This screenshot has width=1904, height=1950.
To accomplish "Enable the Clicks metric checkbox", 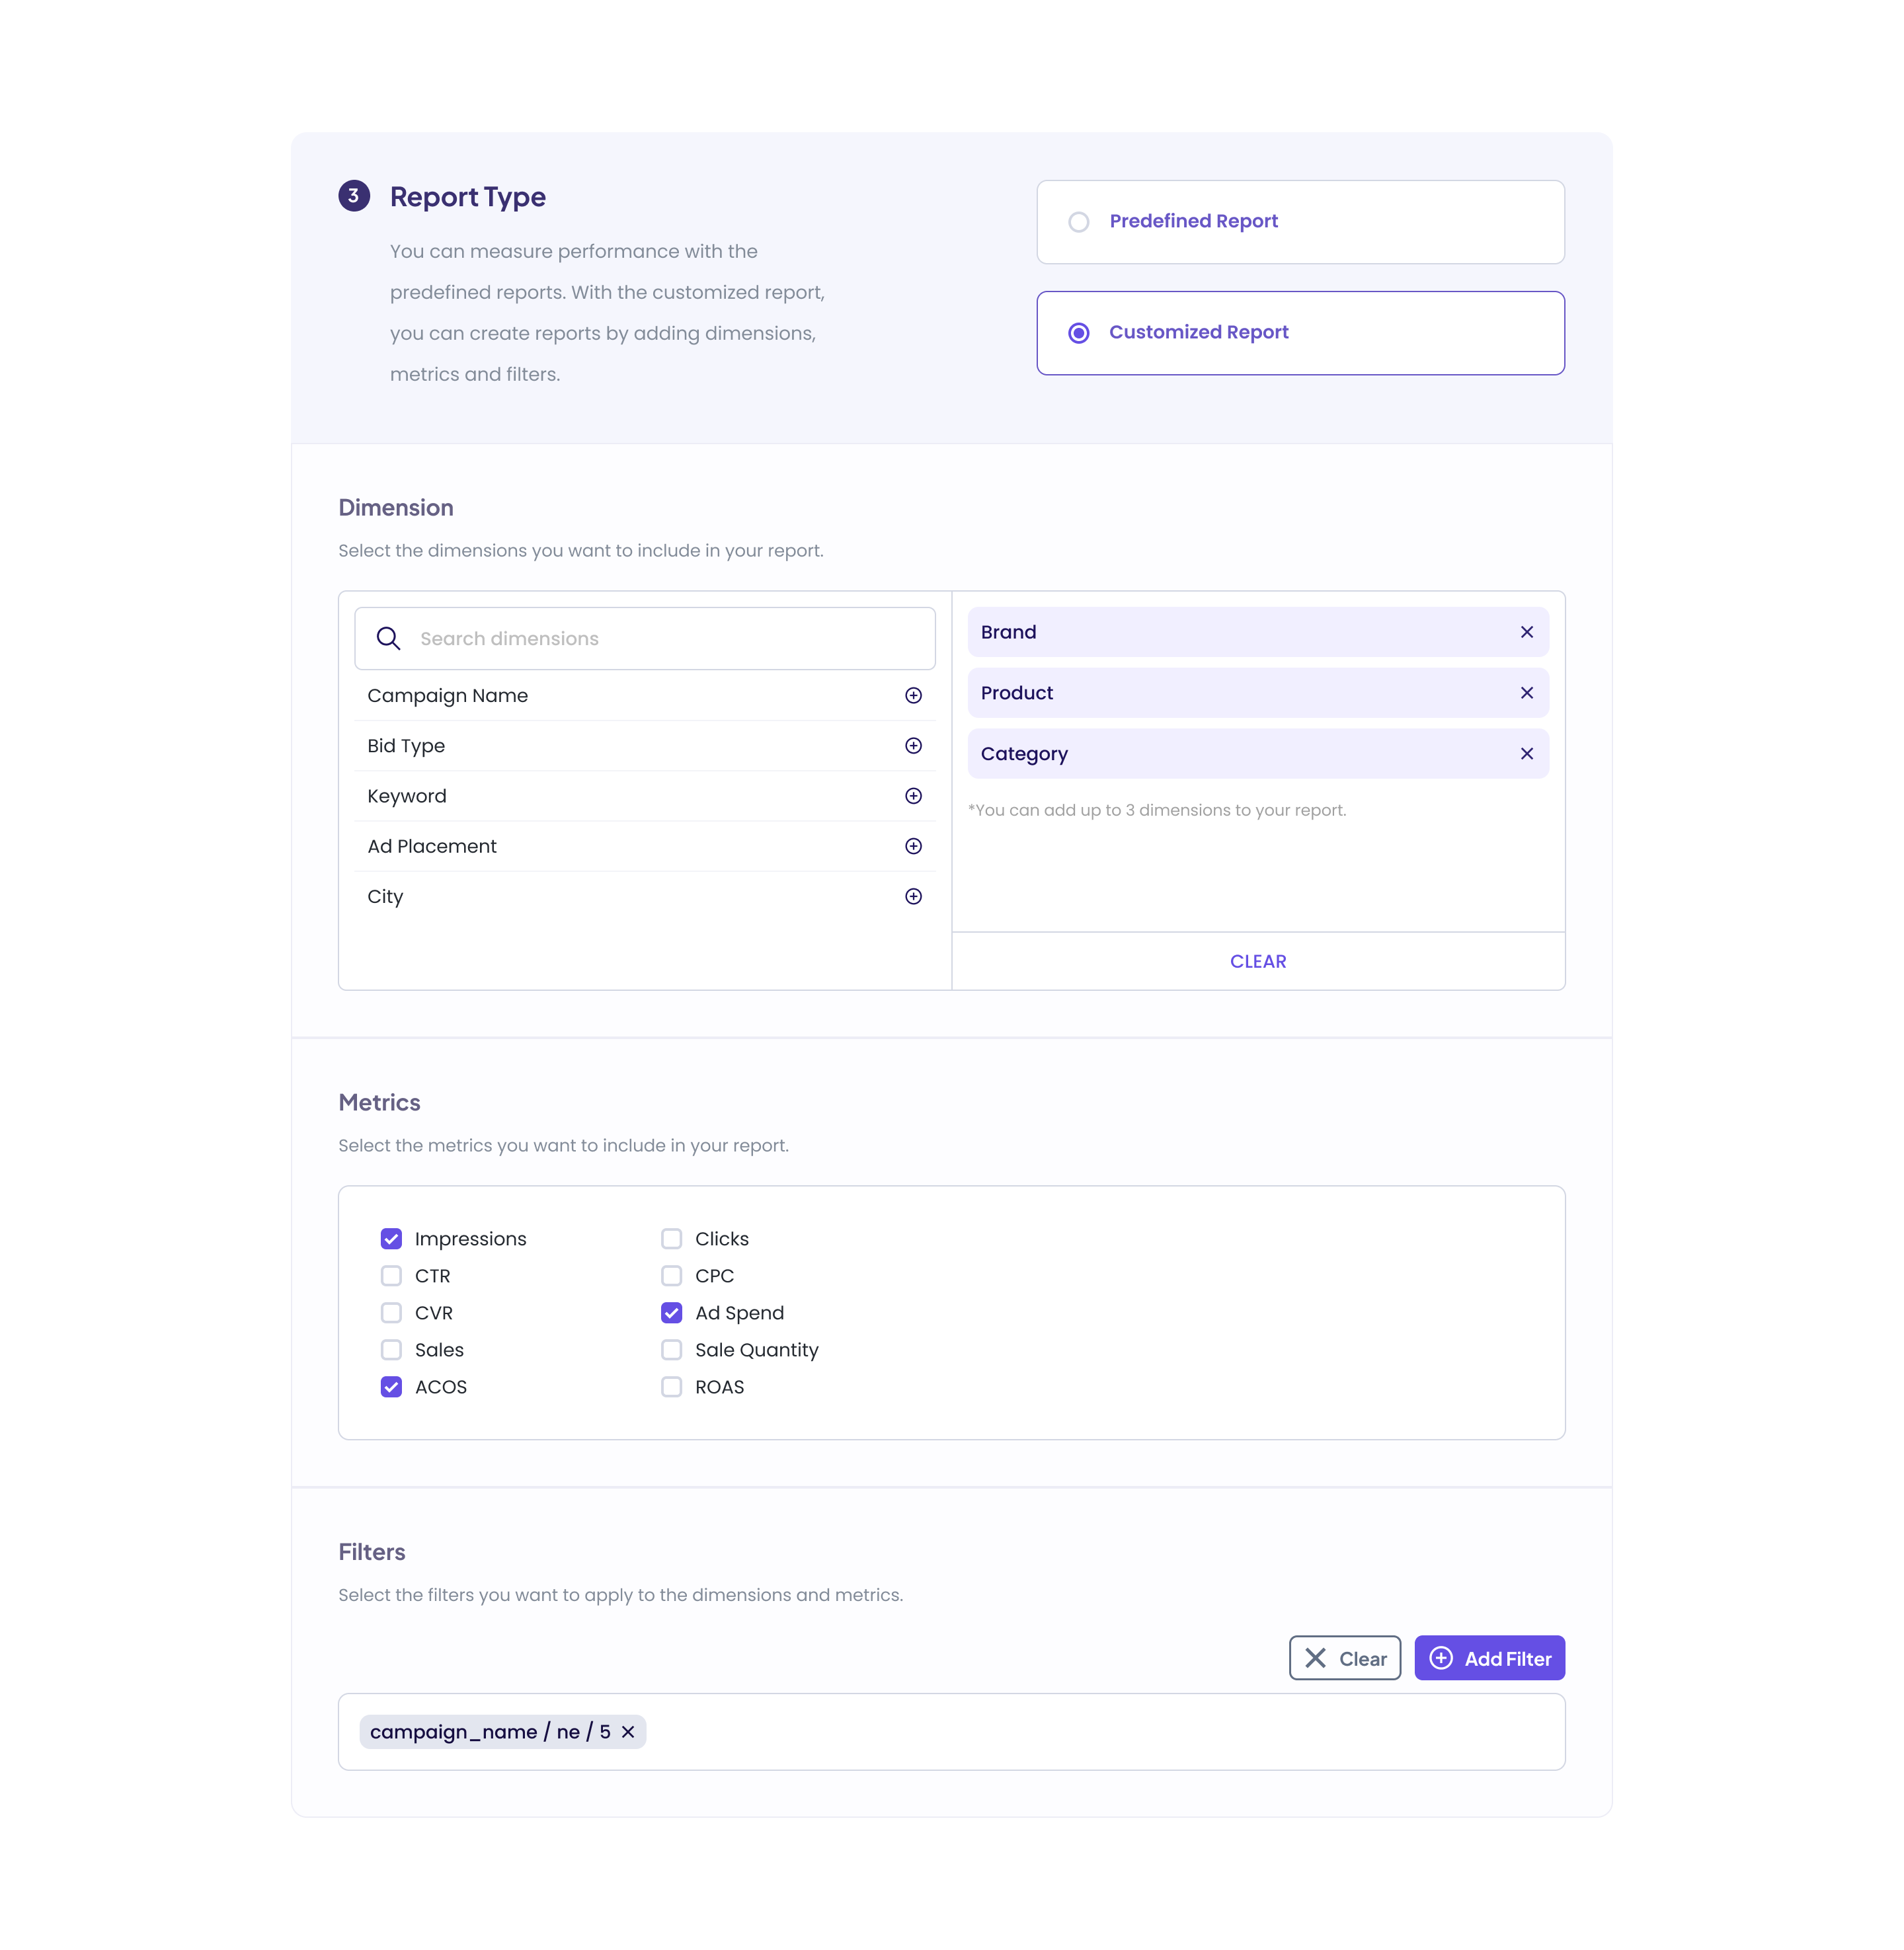I will (x=671, y=1239).
